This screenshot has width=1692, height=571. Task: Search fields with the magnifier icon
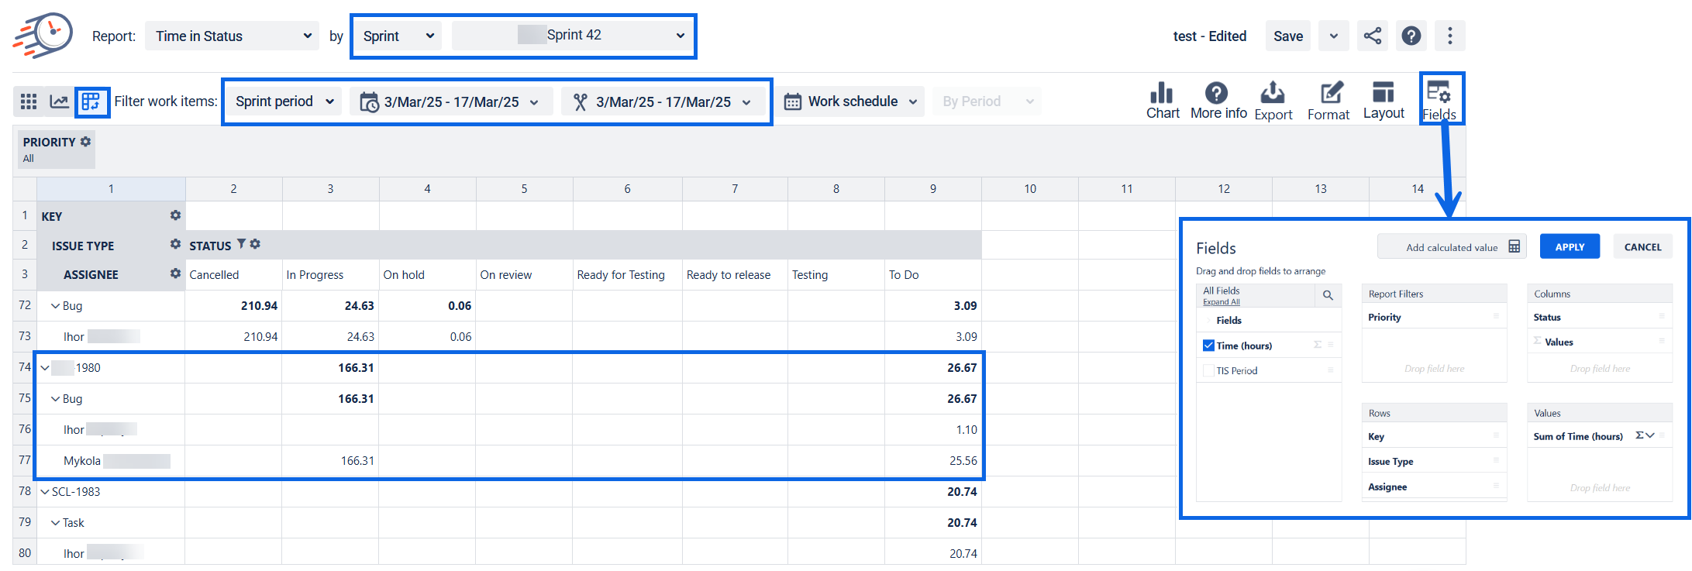[x=1328, y=295]
